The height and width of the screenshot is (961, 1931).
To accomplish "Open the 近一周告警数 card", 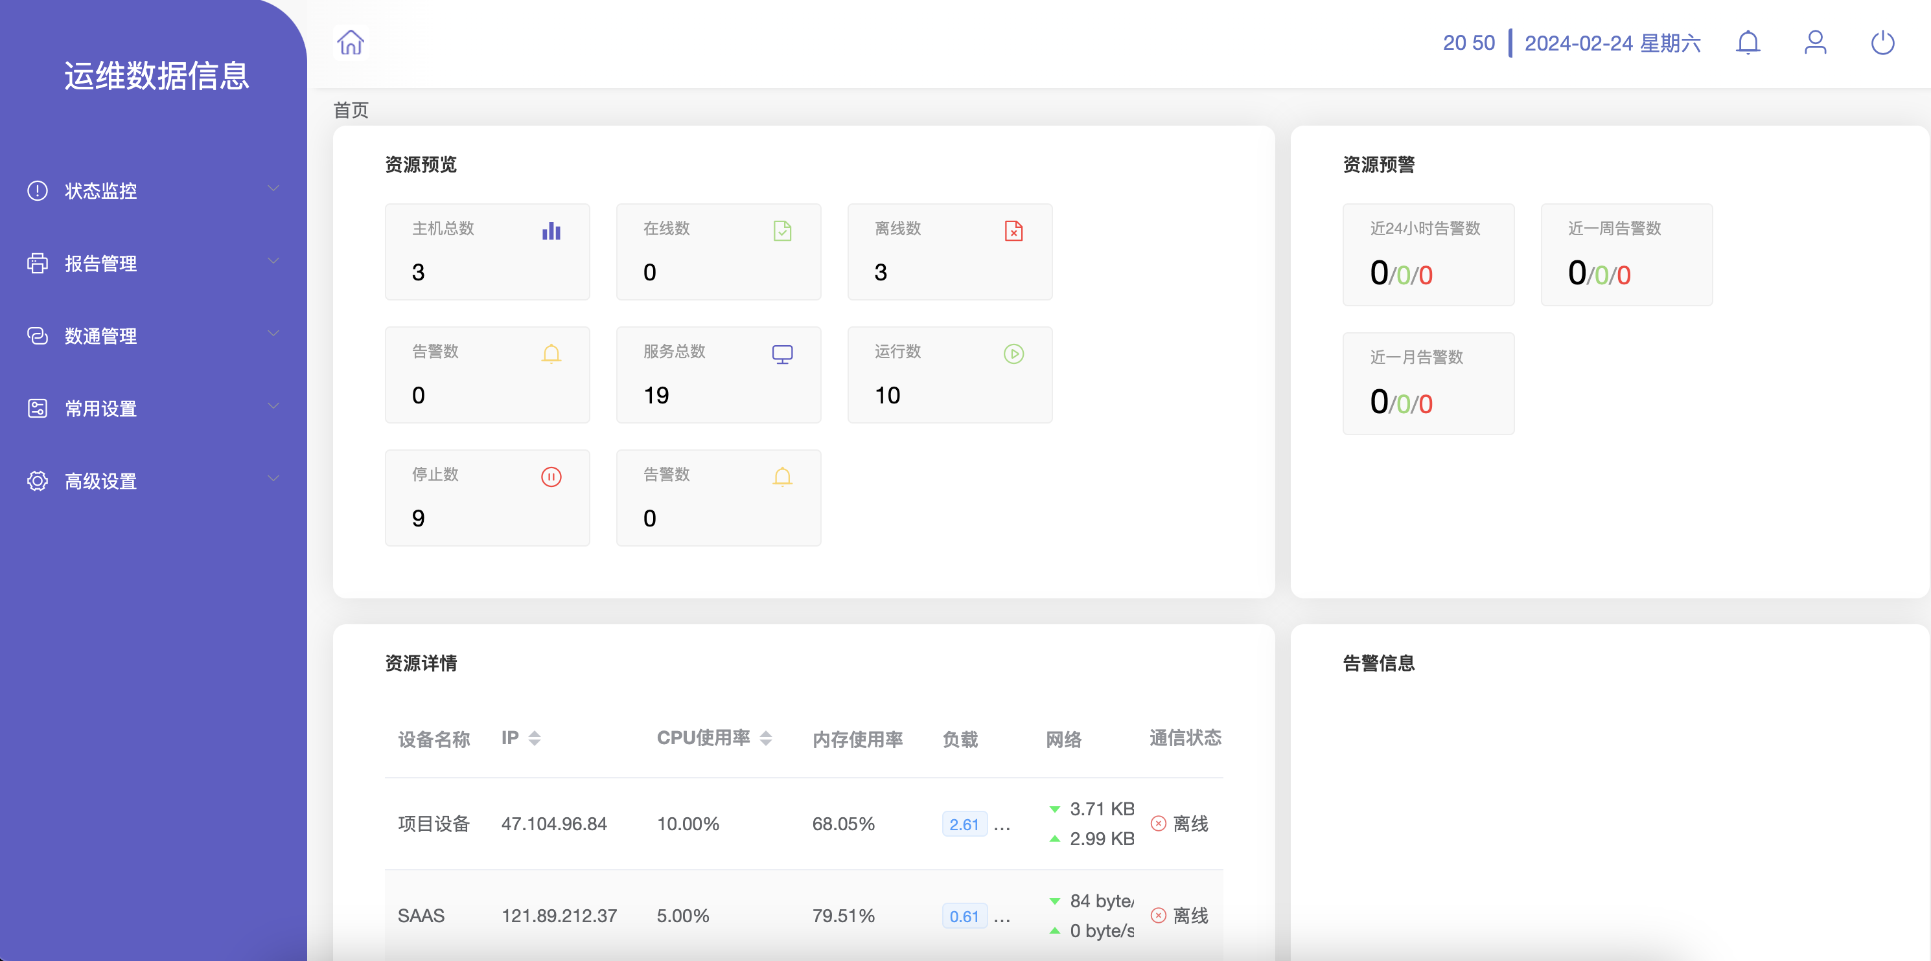I will point(1626,254).
